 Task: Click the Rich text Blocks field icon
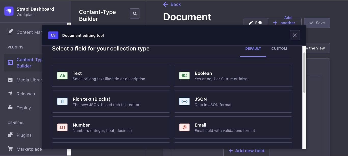[x=62, y=101]
